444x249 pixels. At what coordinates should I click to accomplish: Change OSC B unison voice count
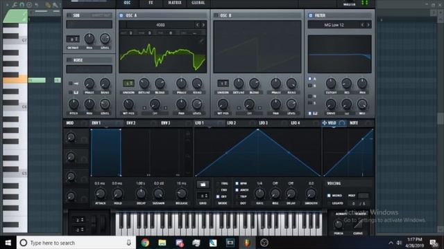coord(223,83)
